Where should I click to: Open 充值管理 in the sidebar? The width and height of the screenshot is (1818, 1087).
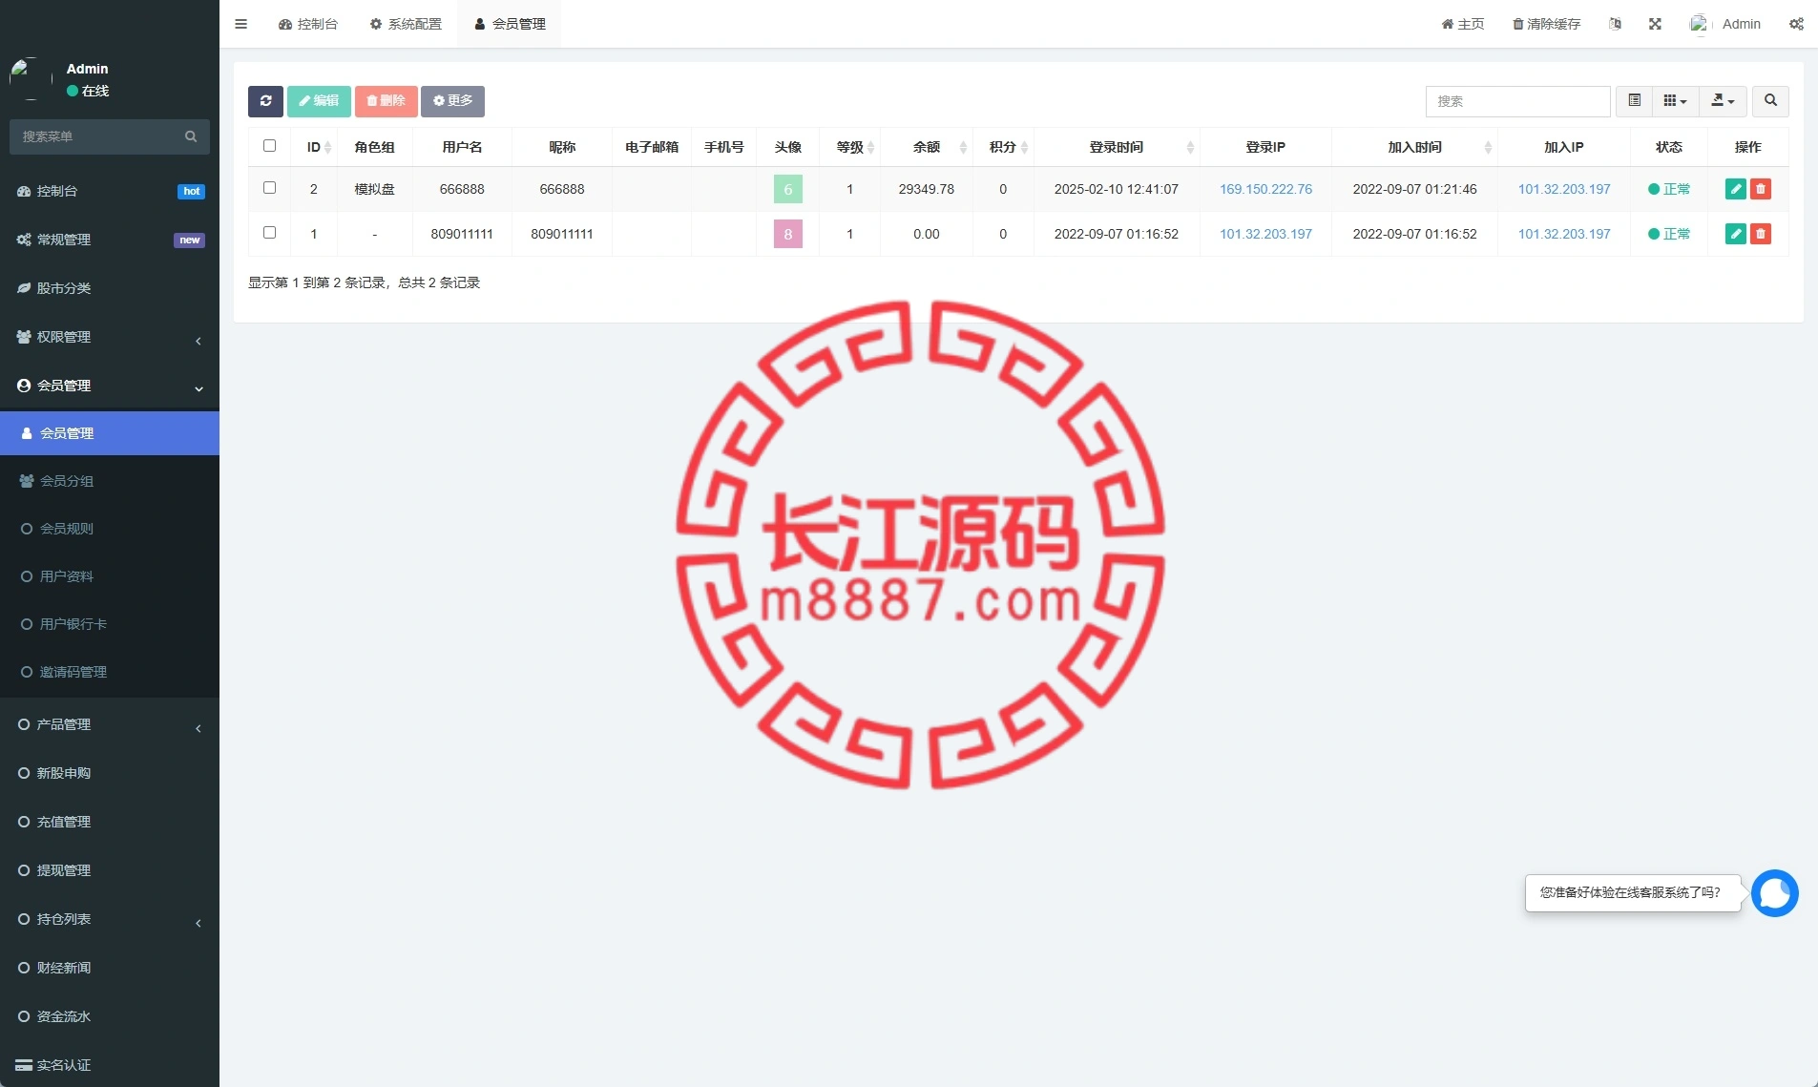pos(110,822)
